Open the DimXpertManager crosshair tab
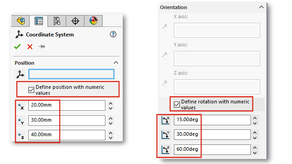 pyautogui.click(x=75, y=21)
